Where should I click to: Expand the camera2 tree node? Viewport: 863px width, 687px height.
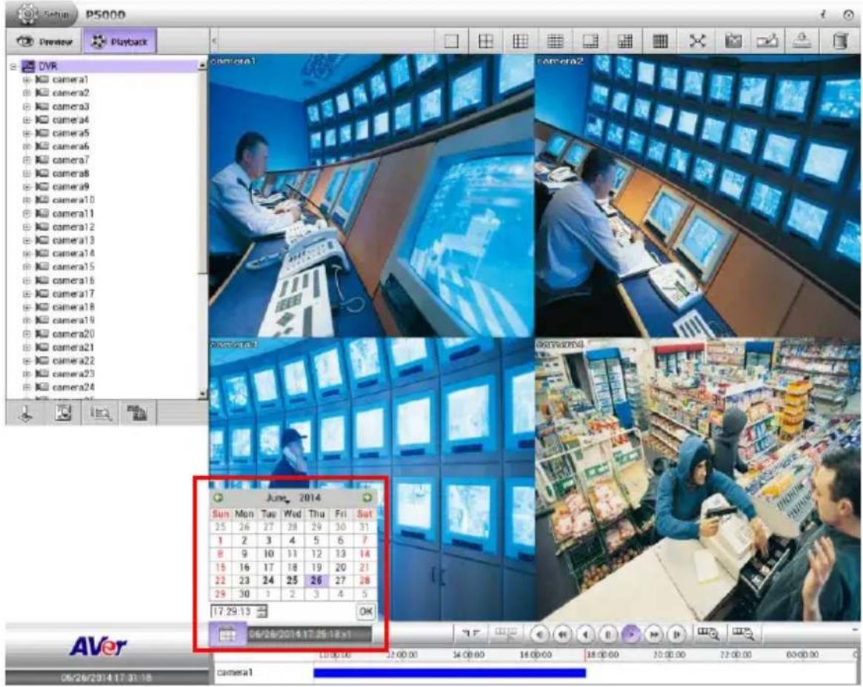(x=26, y=93)
